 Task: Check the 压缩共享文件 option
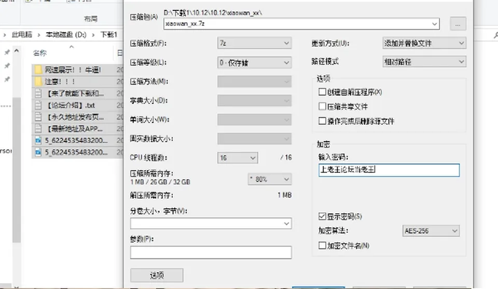[x=322, y=106]
